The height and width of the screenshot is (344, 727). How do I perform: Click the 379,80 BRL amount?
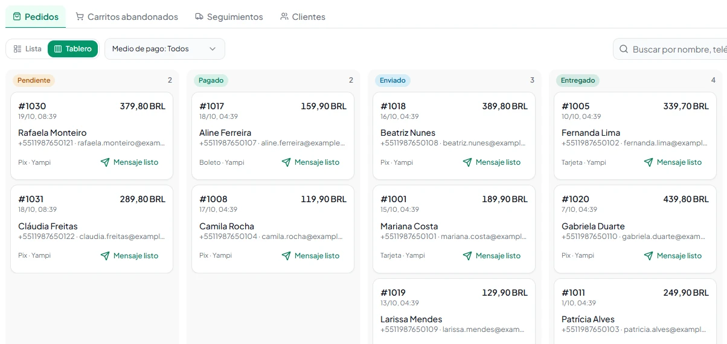[x=143, y=106]
